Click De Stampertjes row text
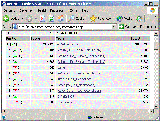Image resolution: width=160 pixels, height=121 pixels. (67, 33)
